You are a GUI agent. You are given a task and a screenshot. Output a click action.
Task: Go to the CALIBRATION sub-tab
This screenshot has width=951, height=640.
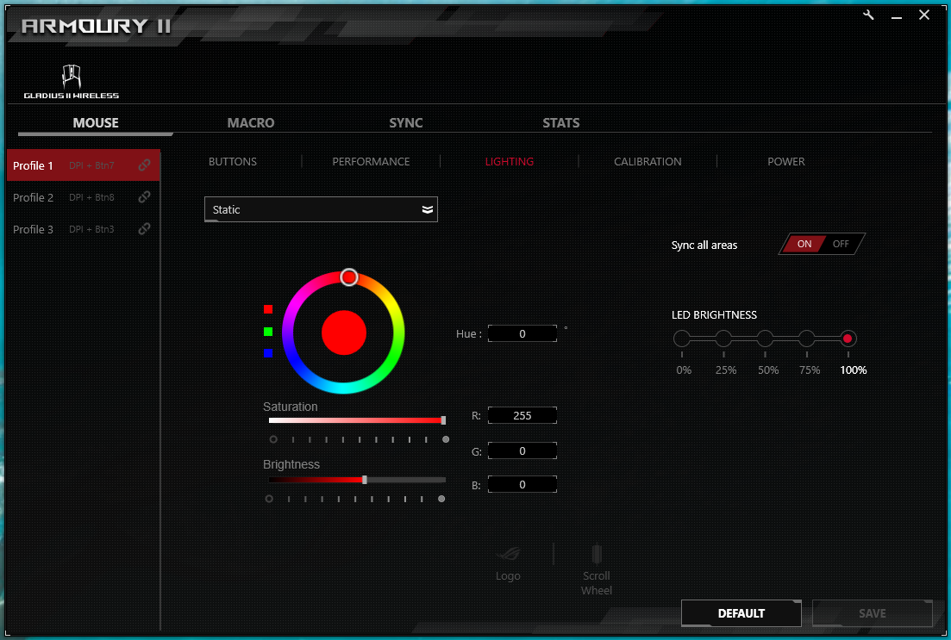(648, 162)
